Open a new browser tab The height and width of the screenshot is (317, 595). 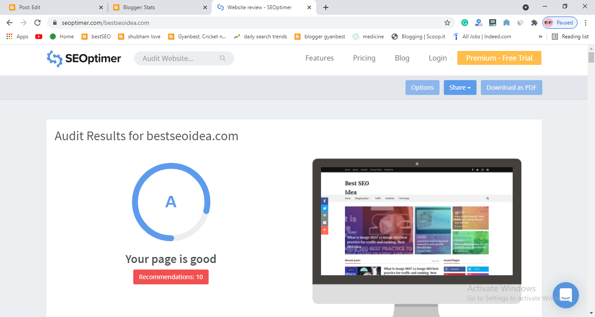[326, 7]
